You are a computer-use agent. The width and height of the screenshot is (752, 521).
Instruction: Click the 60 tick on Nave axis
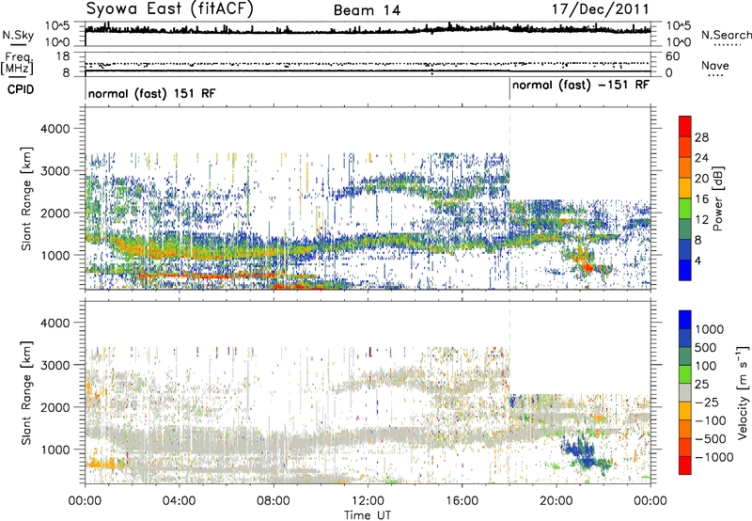pyautogui.click(x=673, y=56)
